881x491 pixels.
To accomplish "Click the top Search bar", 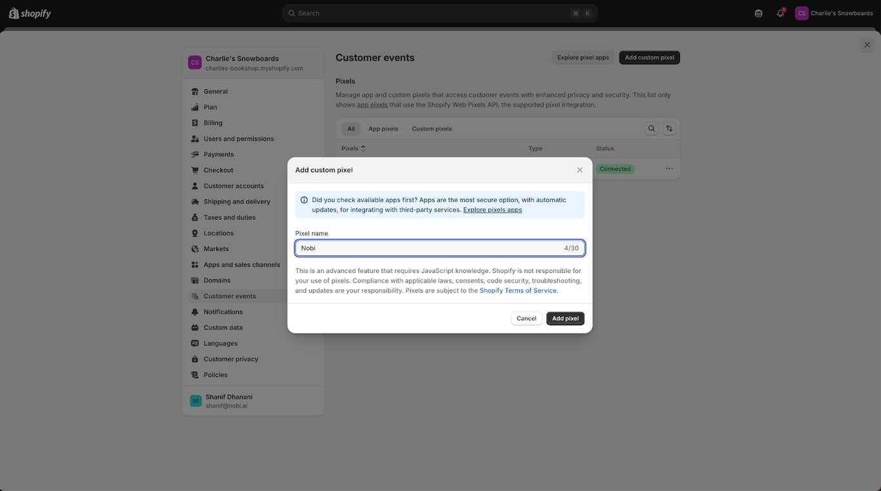I will coord(440,14).
